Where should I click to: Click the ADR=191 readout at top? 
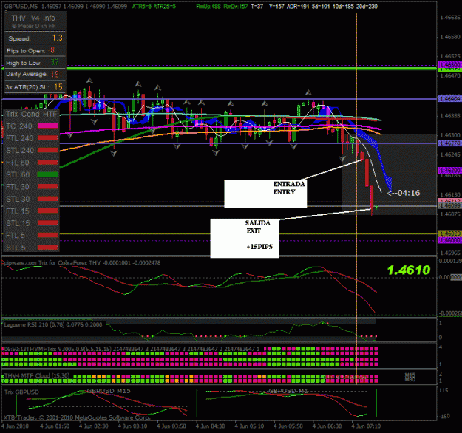298,6
